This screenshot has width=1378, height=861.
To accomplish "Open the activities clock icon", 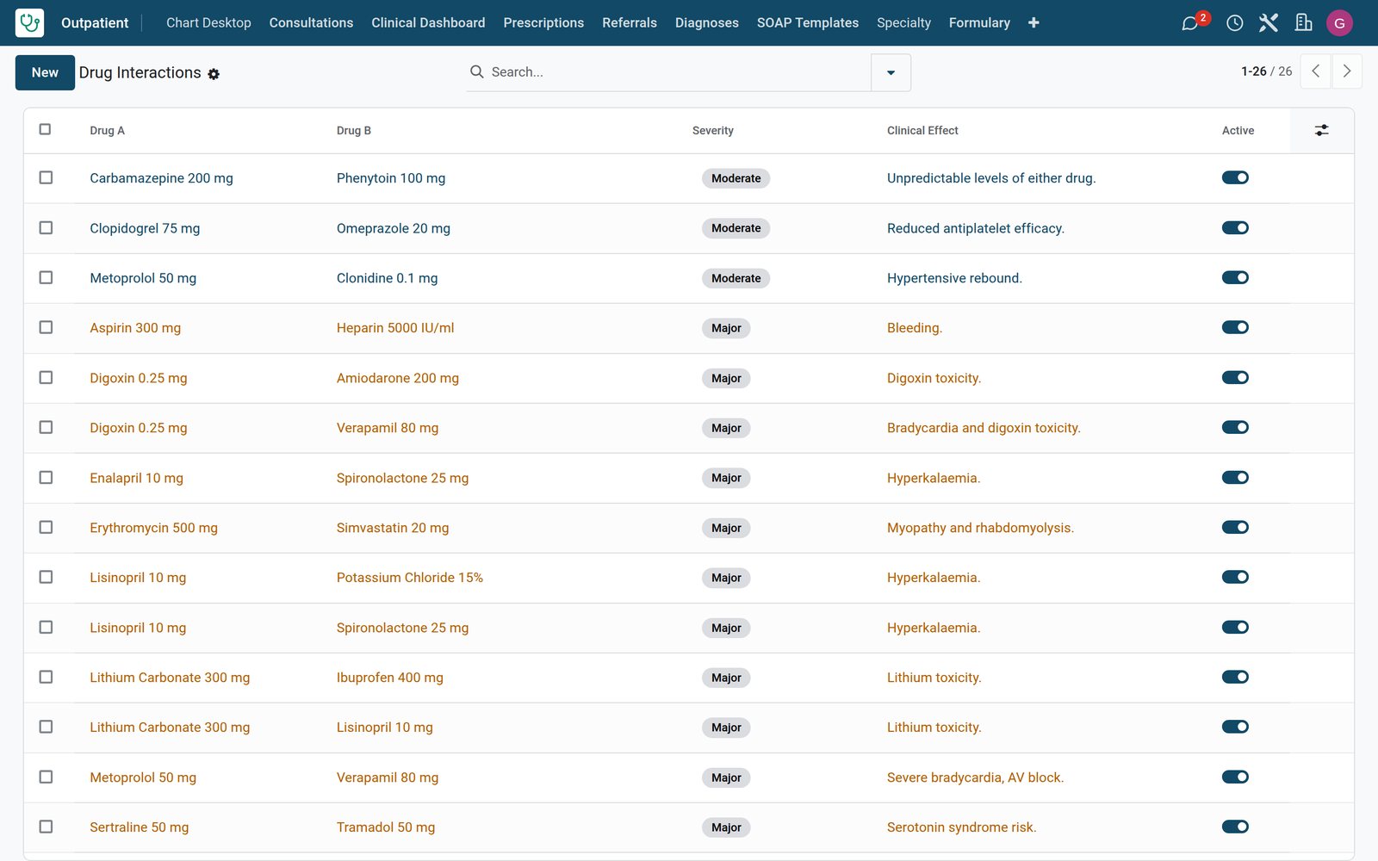I will point(1234,23).
